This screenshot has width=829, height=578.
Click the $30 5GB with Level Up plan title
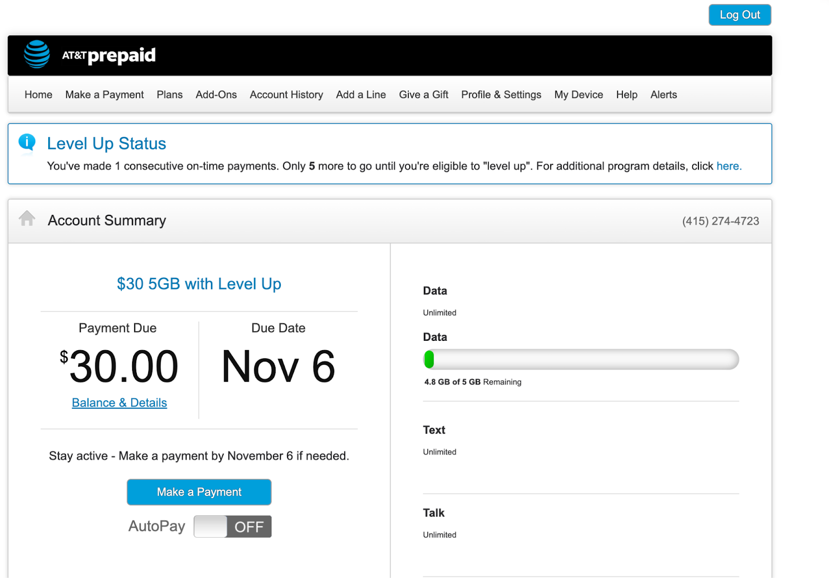(x=199, y=284)
